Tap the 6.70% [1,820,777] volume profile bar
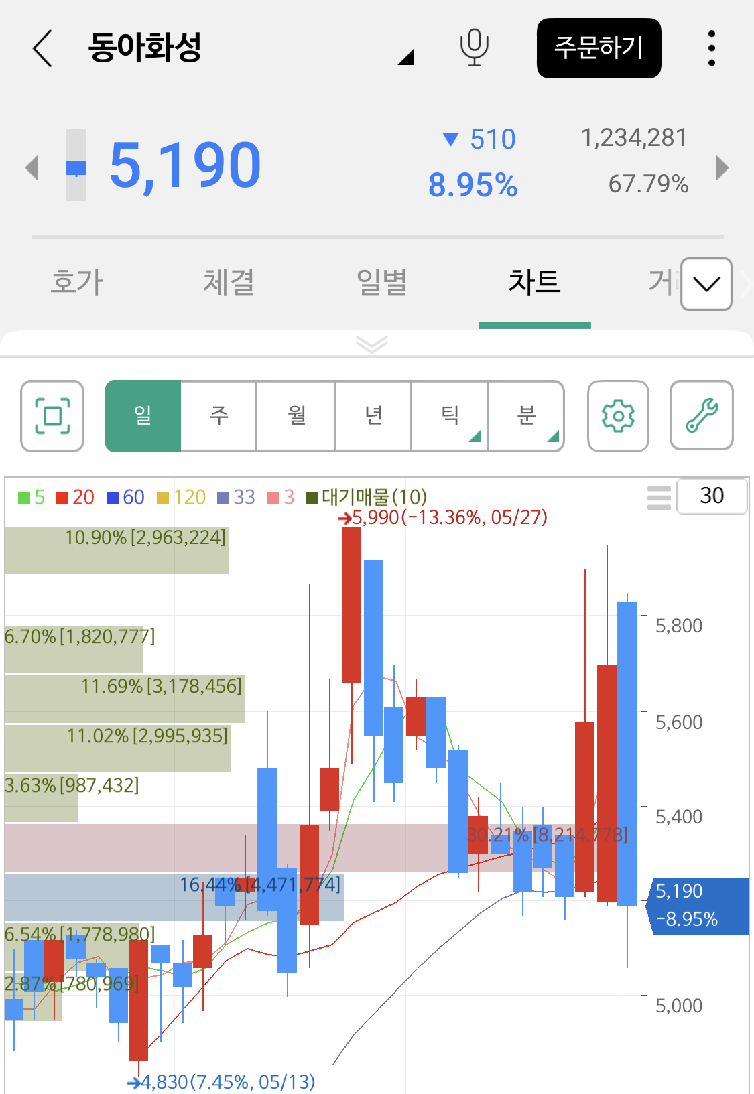 [x=74, y=648]
